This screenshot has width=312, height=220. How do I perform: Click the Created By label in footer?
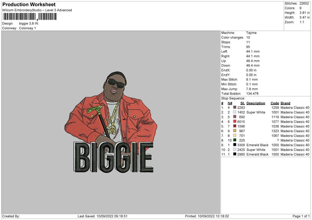(11, 216)
